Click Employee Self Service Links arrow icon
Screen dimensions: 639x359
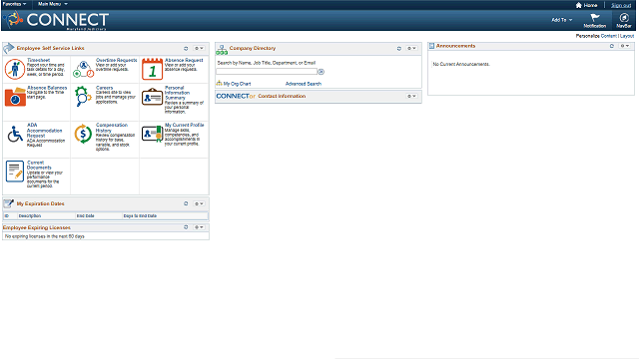pyautogui.click(x=9, y=49)
